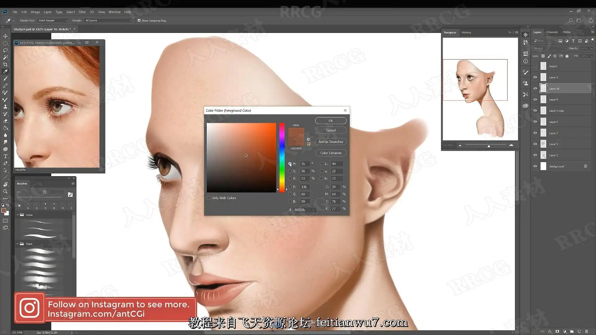Select the Lasso tool
The image size is (596, 335).
pyautogui.click(x=5, y=50)
